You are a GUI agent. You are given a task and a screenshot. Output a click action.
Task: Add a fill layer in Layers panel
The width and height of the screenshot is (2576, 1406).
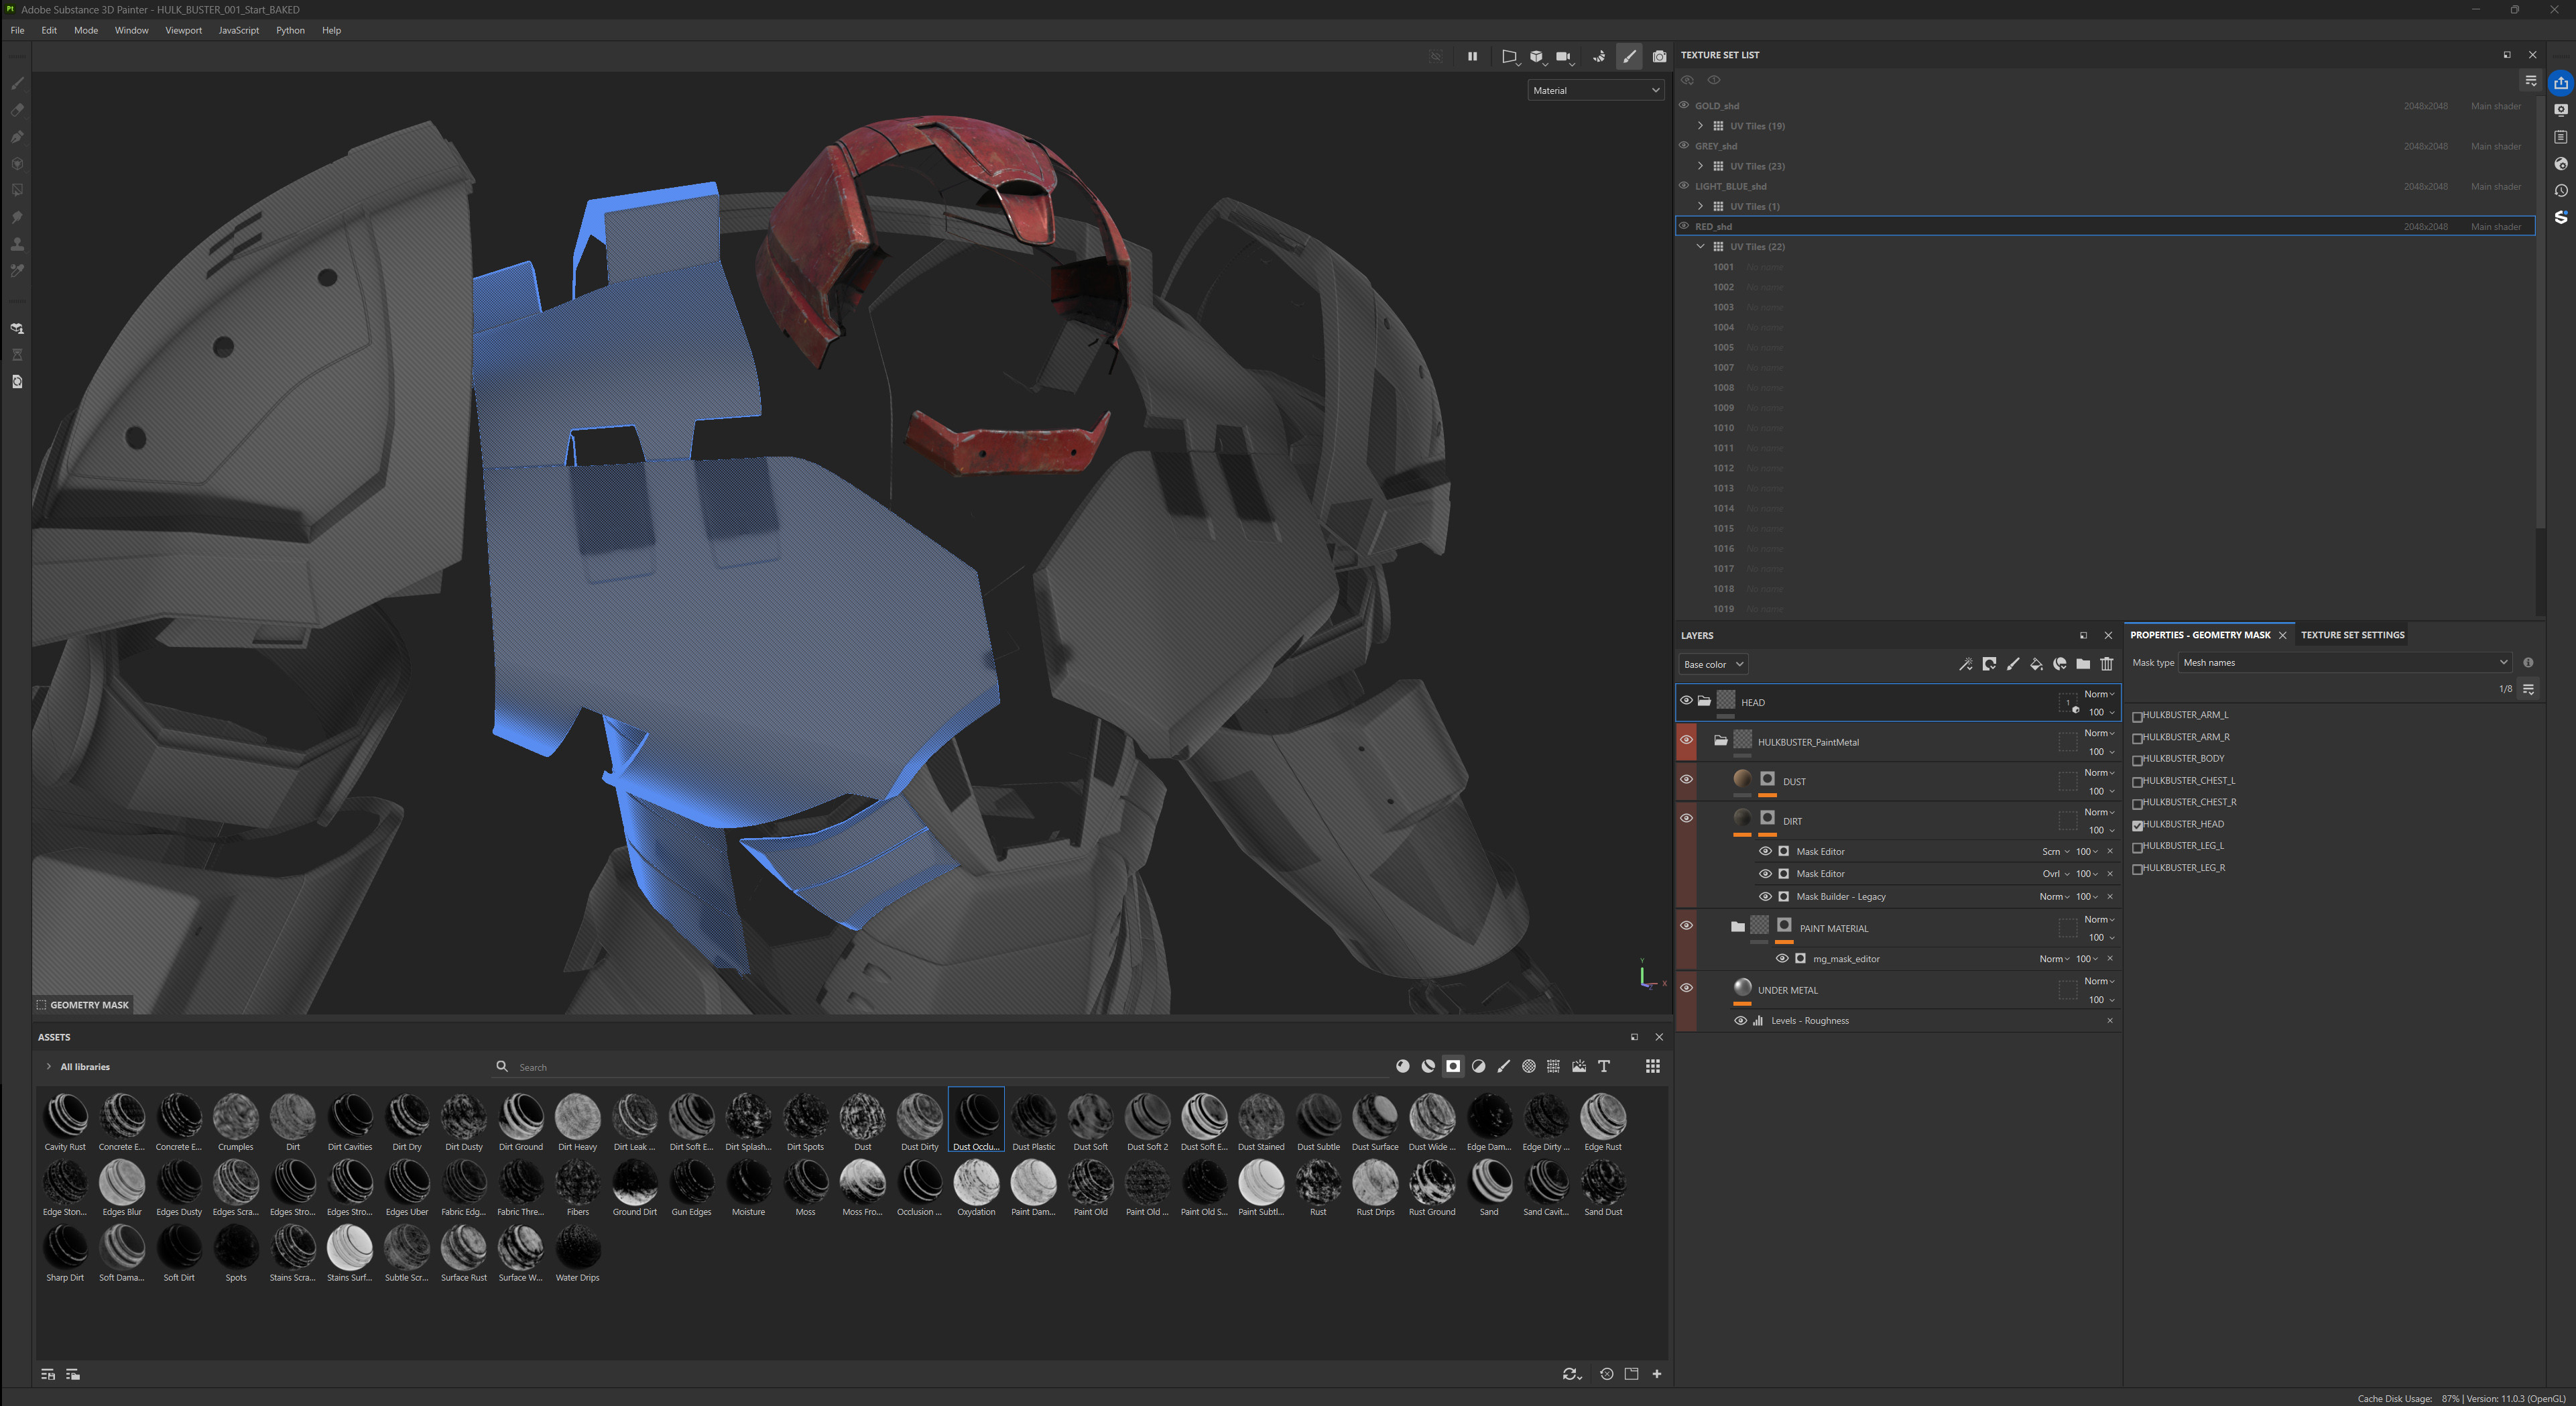2036,664
